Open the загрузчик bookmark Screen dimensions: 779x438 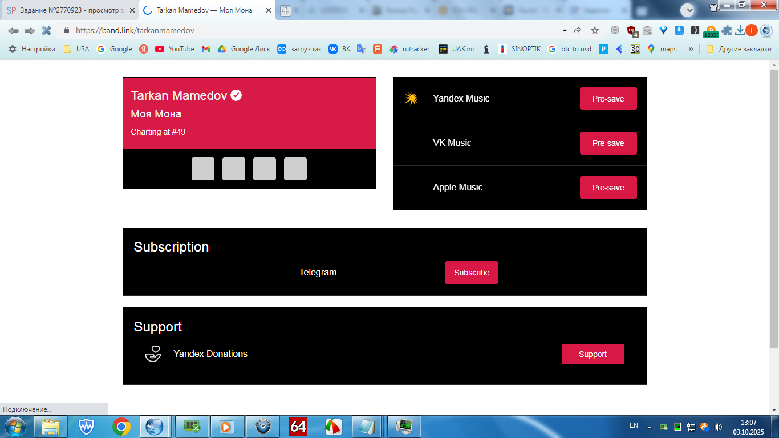pos(299,49)
